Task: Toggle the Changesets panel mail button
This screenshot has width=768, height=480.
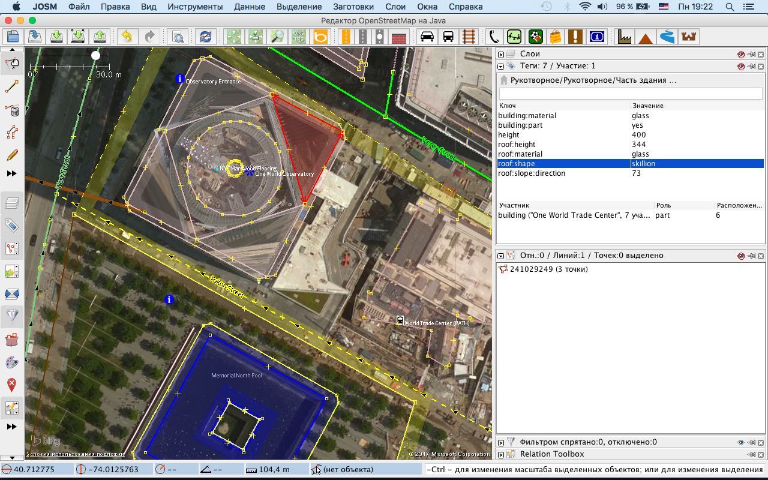Action: (x=12, y=294)
